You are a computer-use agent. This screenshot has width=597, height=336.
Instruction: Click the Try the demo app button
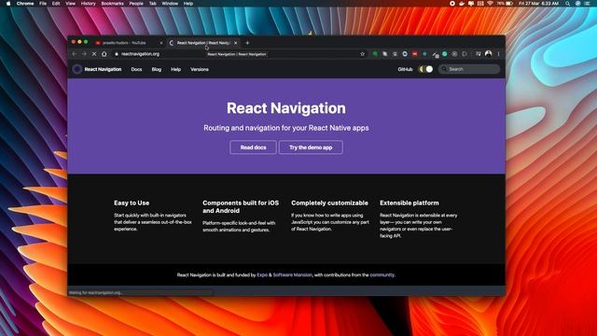311,147
